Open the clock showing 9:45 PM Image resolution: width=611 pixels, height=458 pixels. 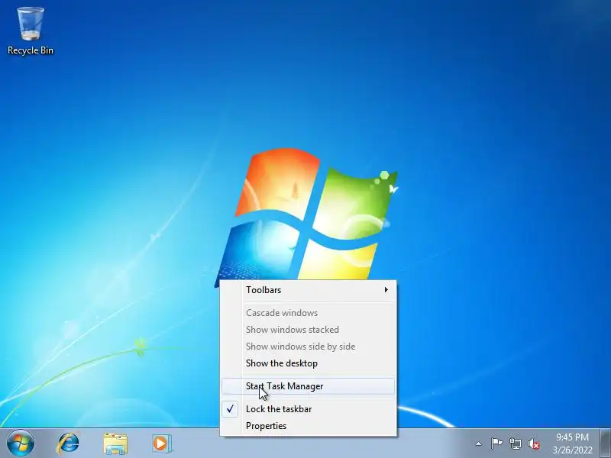point(572,443)
